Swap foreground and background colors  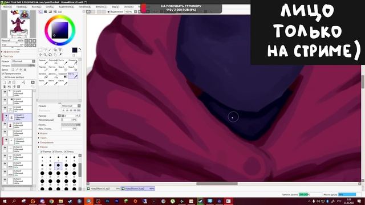coord(80,50)
